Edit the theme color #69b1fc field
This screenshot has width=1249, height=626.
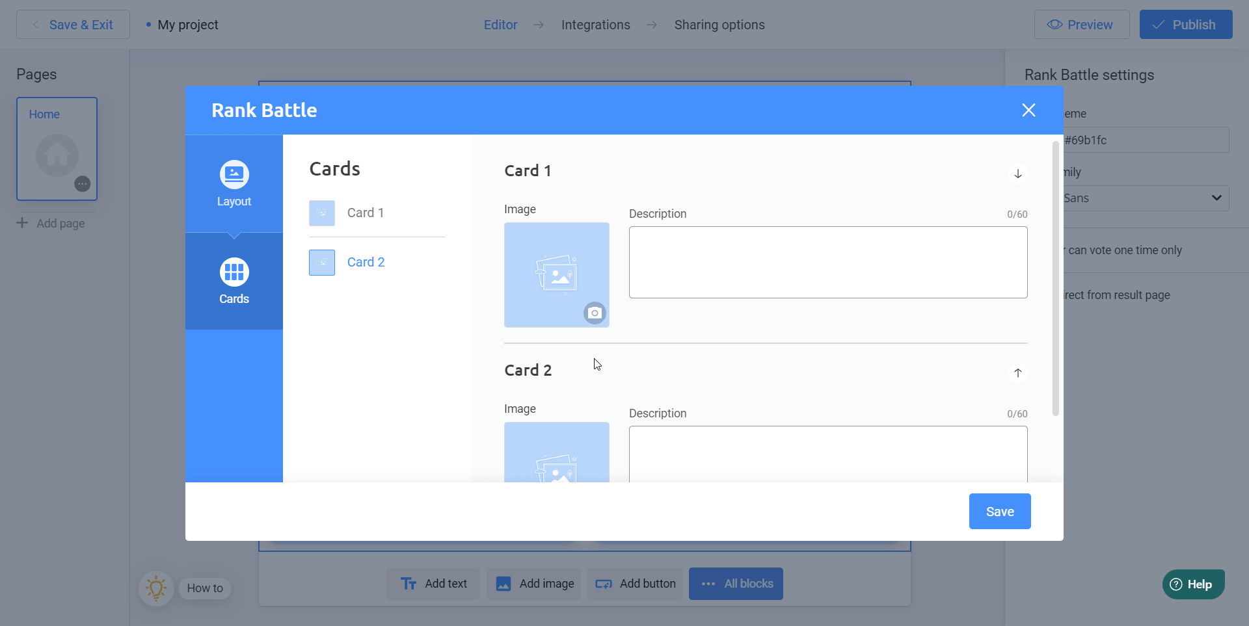click(1145, 140)
